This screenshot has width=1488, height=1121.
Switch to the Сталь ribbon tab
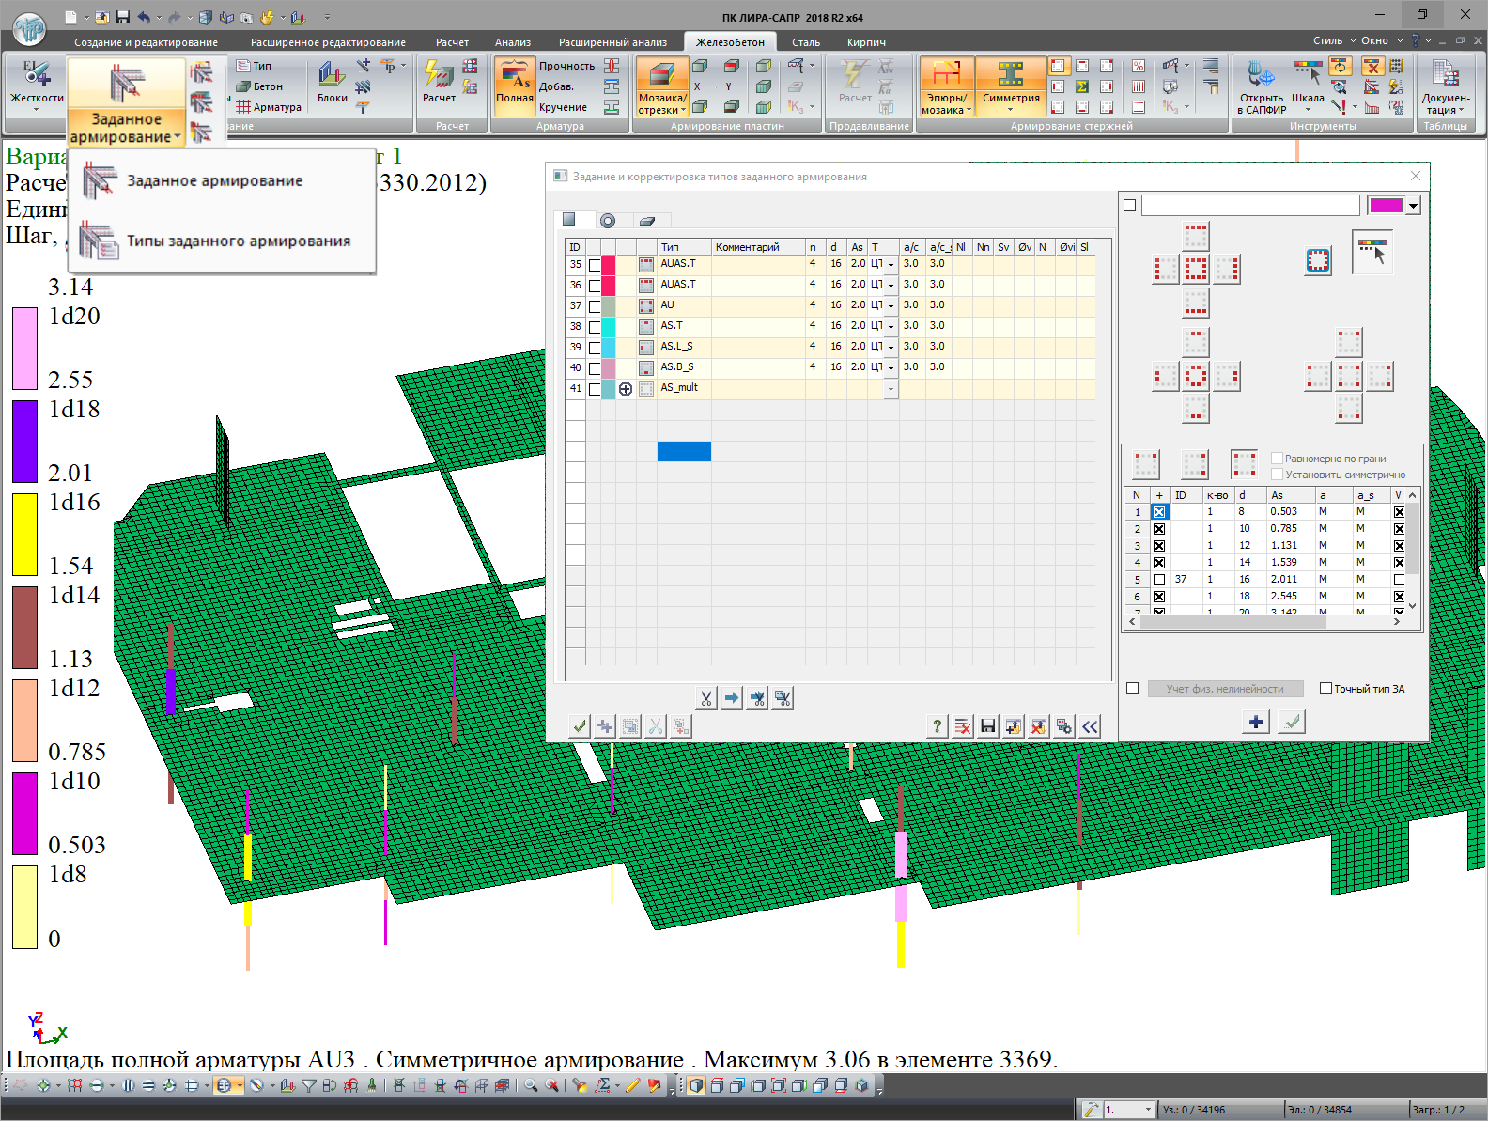coord(805,42)
